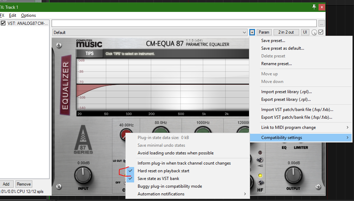Image resolution: width=354 pixels, height=201 pixels.
Task: Click the preset plus button
Action: [252, 32]
